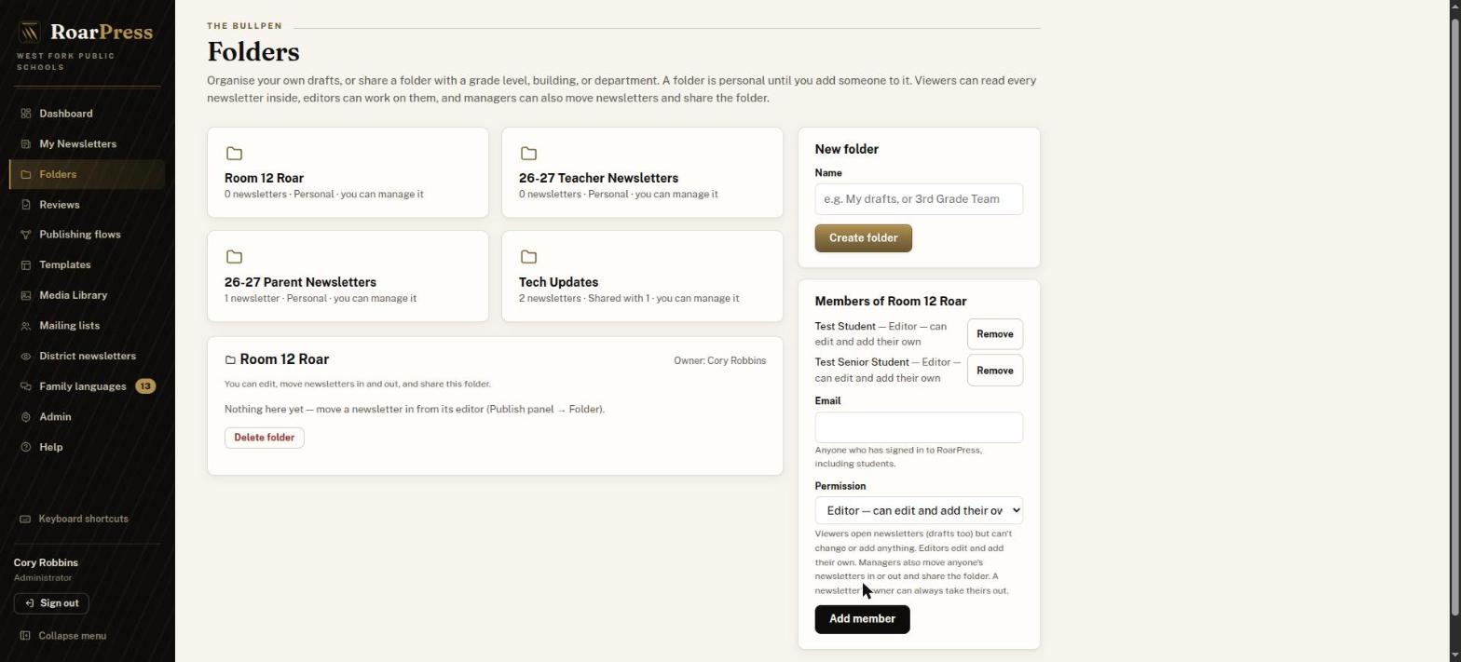Click the Members of Room 12 Roar heading

(x=890, y=302)
